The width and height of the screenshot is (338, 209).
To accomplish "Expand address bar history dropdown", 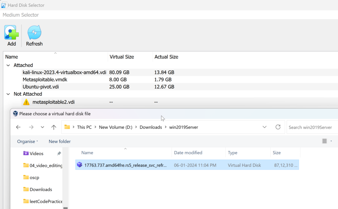I will [264, 127].
